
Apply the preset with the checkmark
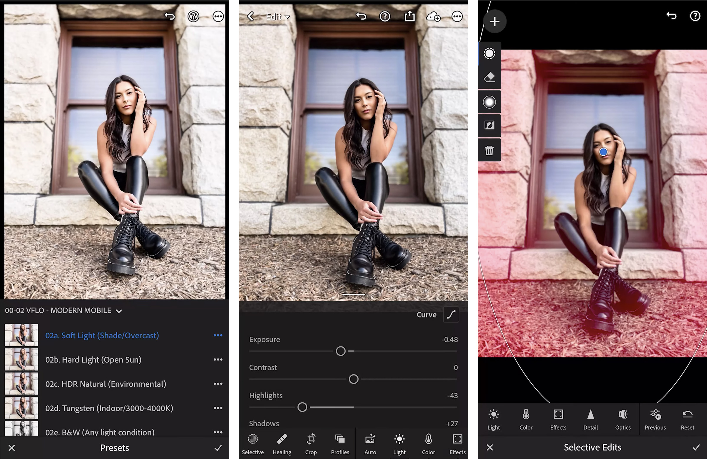click(x=219, y=448)
